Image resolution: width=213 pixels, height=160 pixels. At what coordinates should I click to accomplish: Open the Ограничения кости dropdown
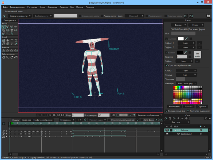(20, 16)
